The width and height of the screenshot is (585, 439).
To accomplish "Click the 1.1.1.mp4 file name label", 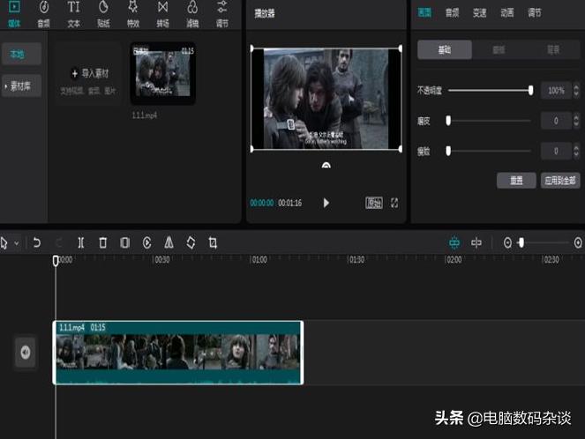I will [145, 115].
